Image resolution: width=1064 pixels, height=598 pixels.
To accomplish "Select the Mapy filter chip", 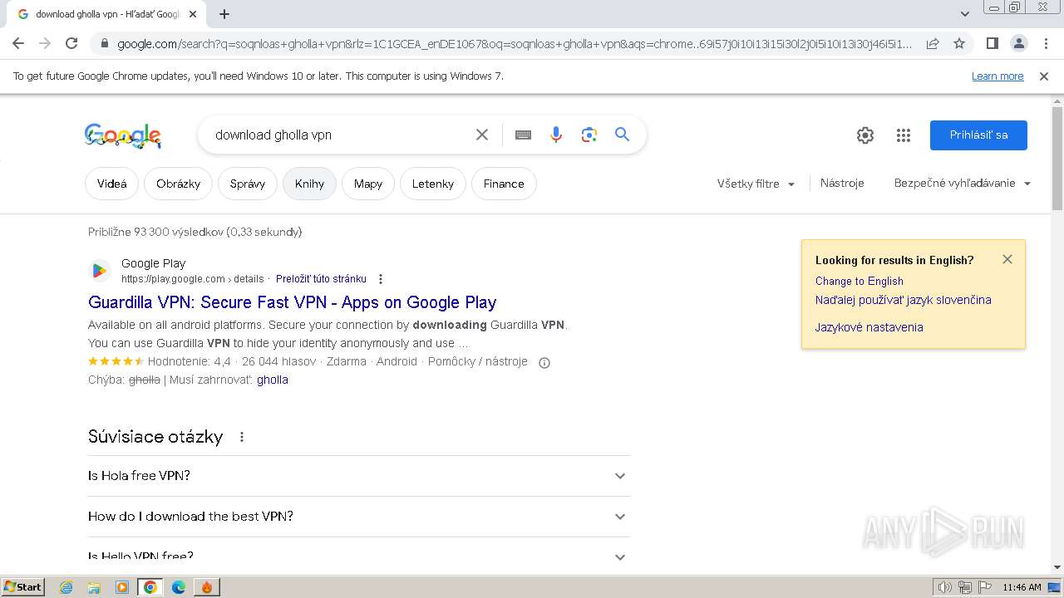I will tap(368, 184).
